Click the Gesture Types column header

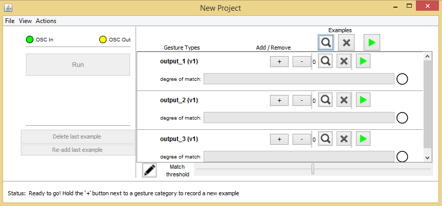tap(182, 48)
